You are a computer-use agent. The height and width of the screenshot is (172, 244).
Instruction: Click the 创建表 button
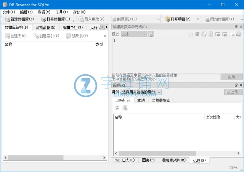pos(16,36)
